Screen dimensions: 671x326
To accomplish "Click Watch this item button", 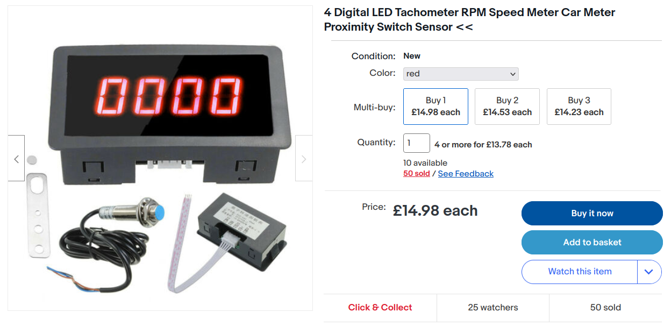I will (x=580, y=272).
